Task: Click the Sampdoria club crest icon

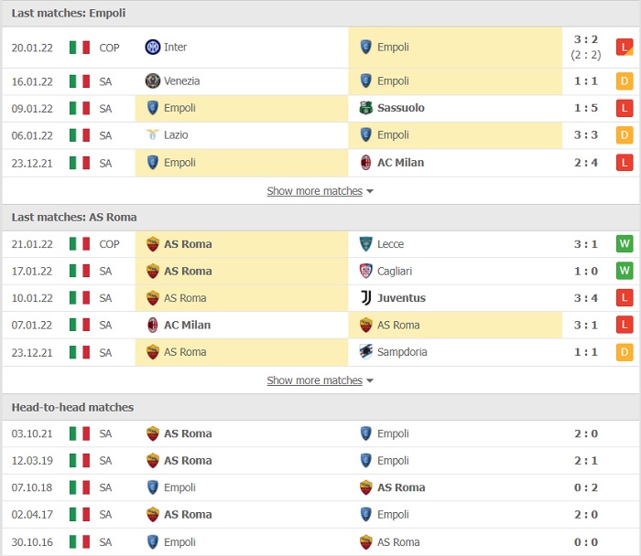Action: [366, 352]
